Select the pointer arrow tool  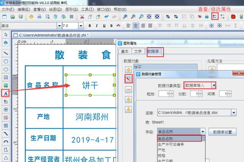(6, 35)
